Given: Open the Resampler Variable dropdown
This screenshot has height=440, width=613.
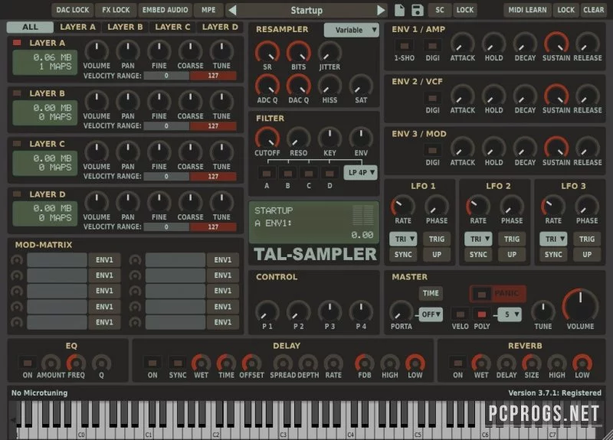Looking at the screenshot, I should tap(351, 30).
